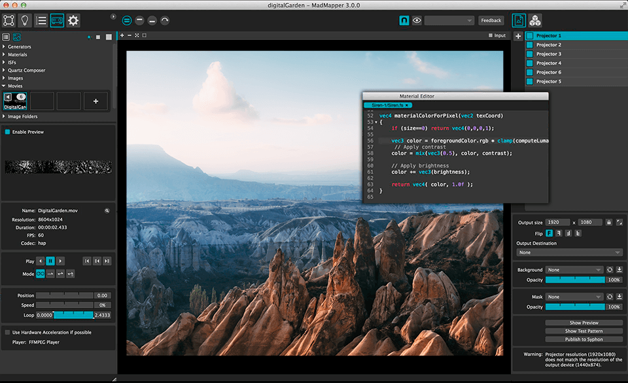The width and height of the screenshot is (628, 383).
Task: Open settings via the gear icon
Action: 73,20
